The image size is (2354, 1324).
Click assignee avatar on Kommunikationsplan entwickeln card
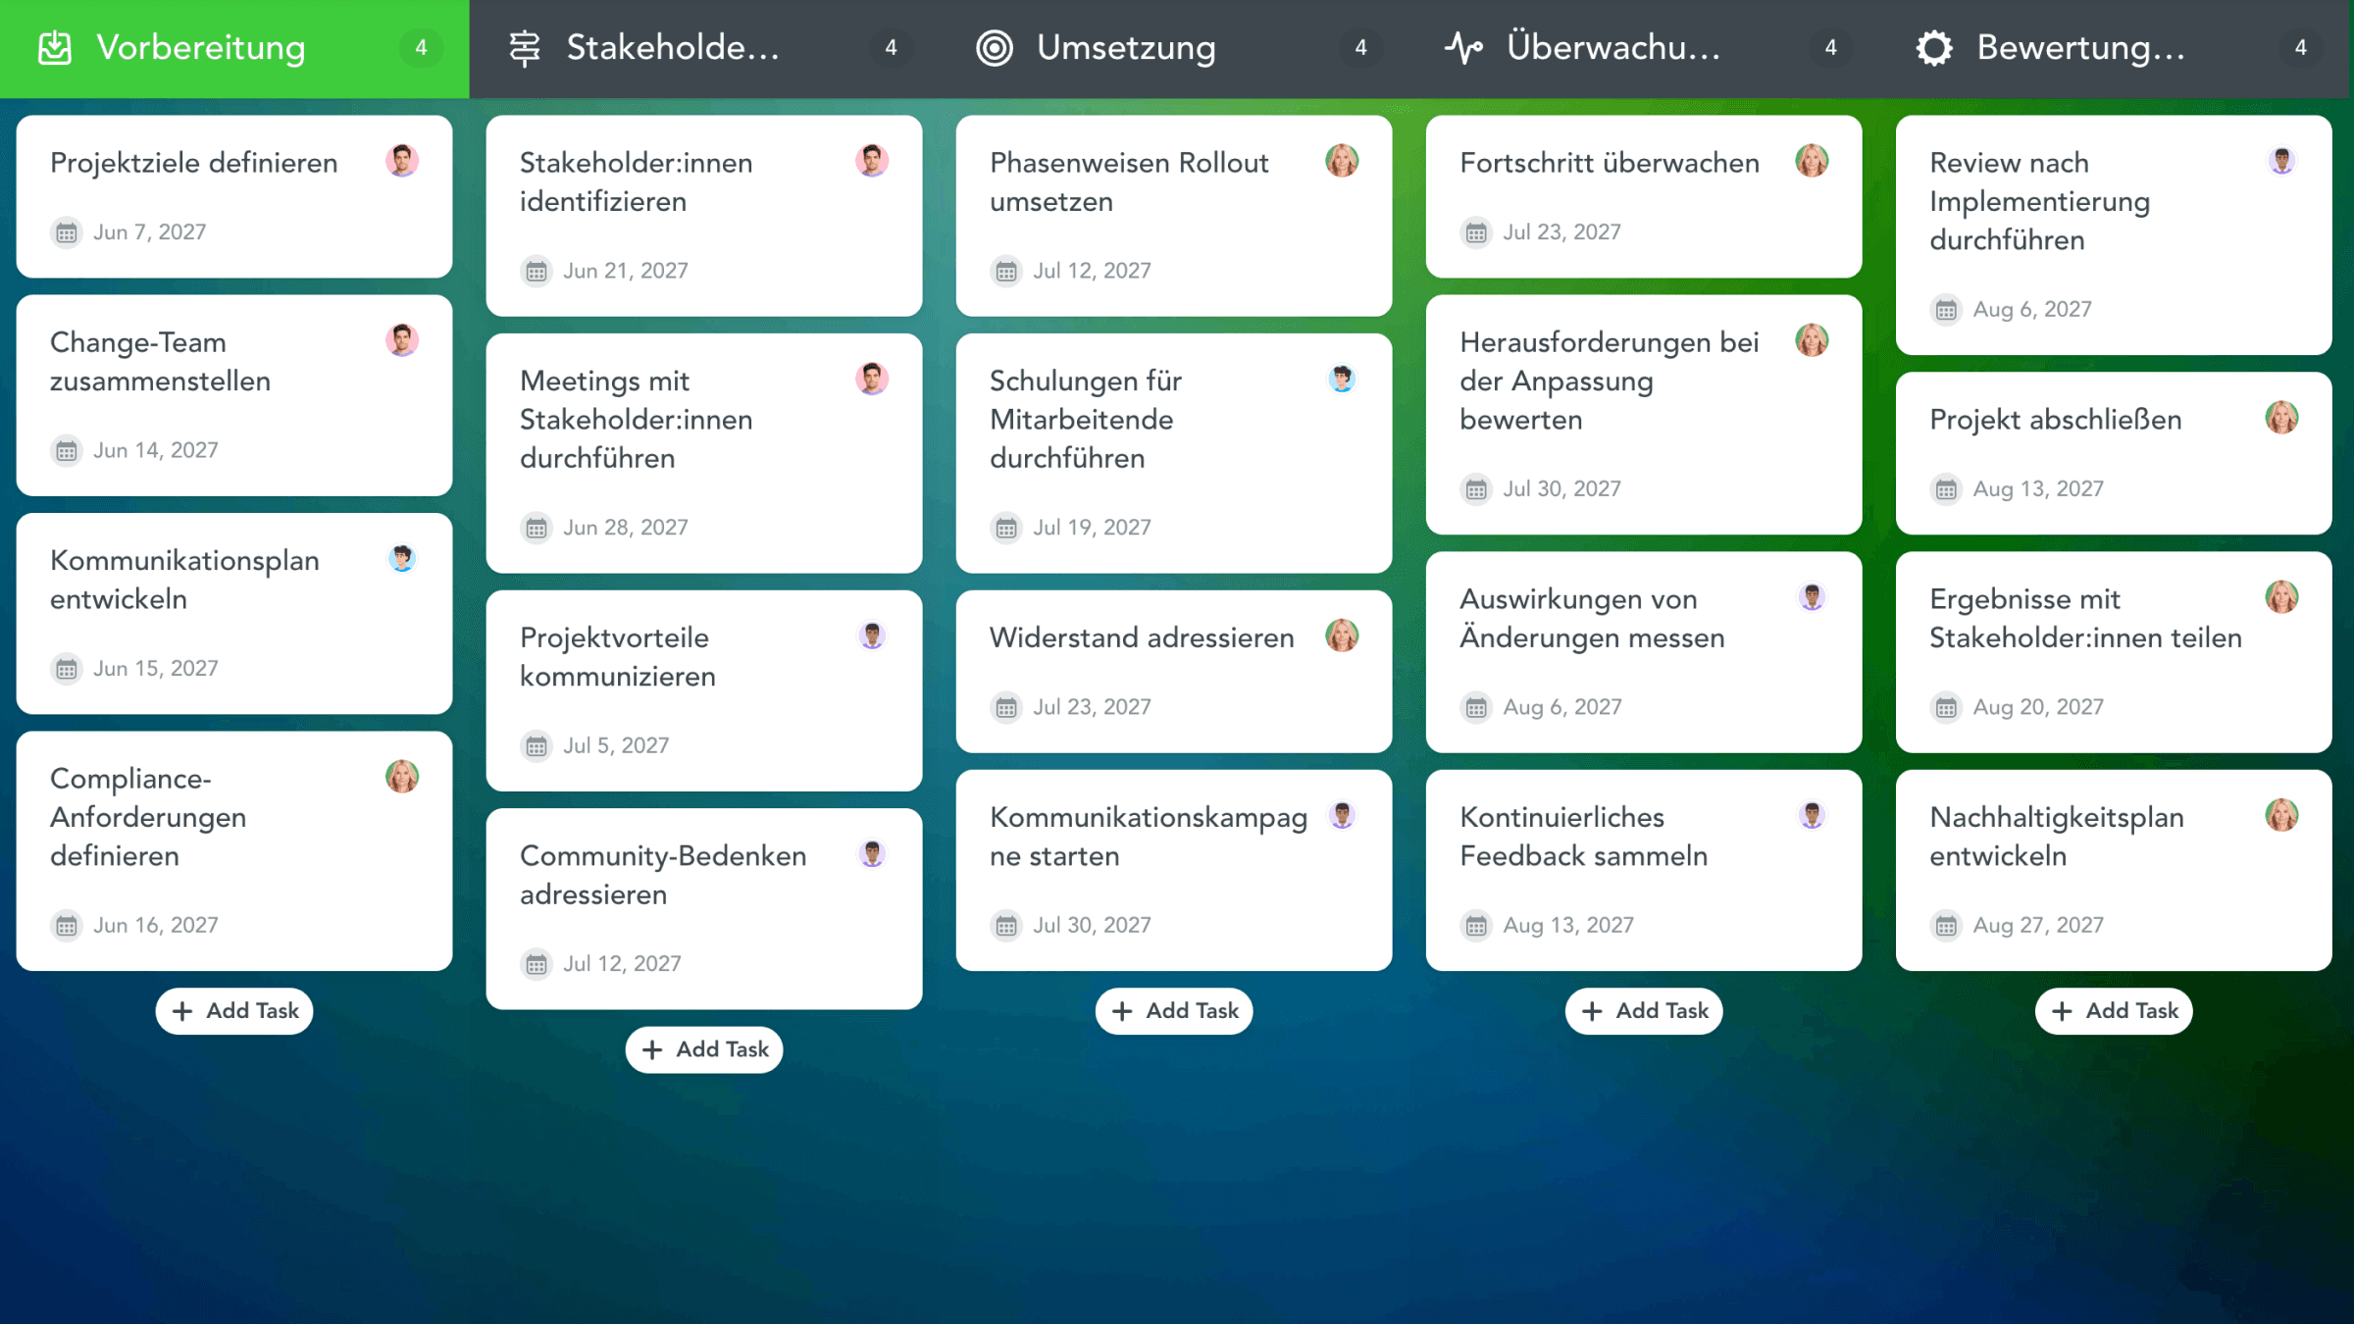[x=401, y=559]
